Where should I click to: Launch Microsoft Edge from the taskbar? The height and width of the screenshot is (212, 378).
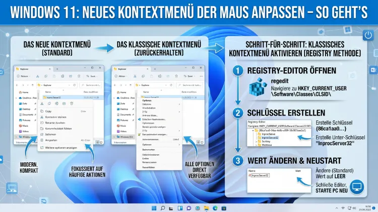pos(215,208)
